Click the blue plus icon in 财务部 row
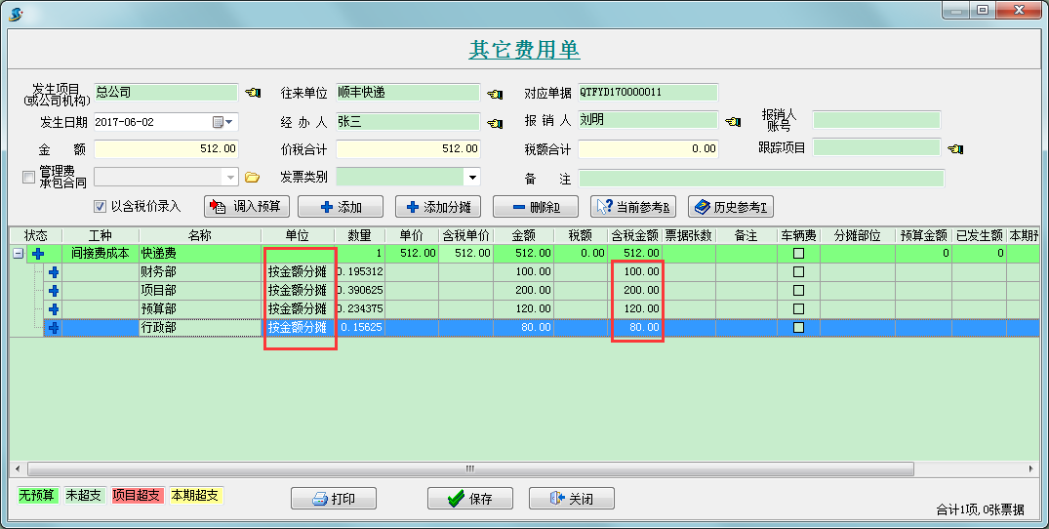 (54, 272)
